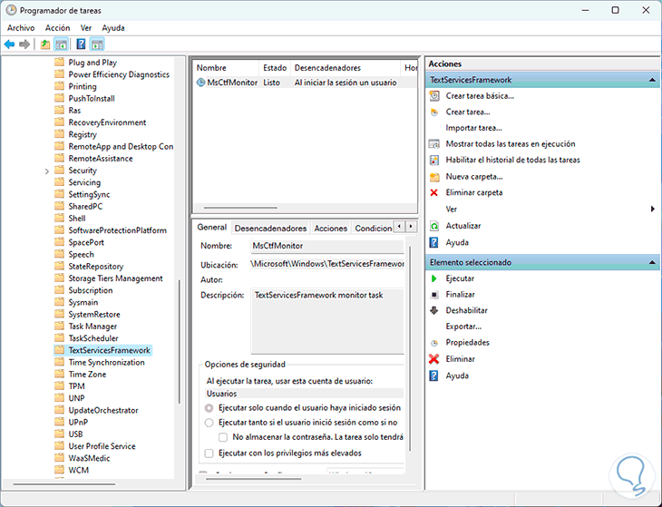Image resolution: width=662 pixels, height=507 pixels.
Task: Expand the Security folder tree node
Action: point(47,171)
